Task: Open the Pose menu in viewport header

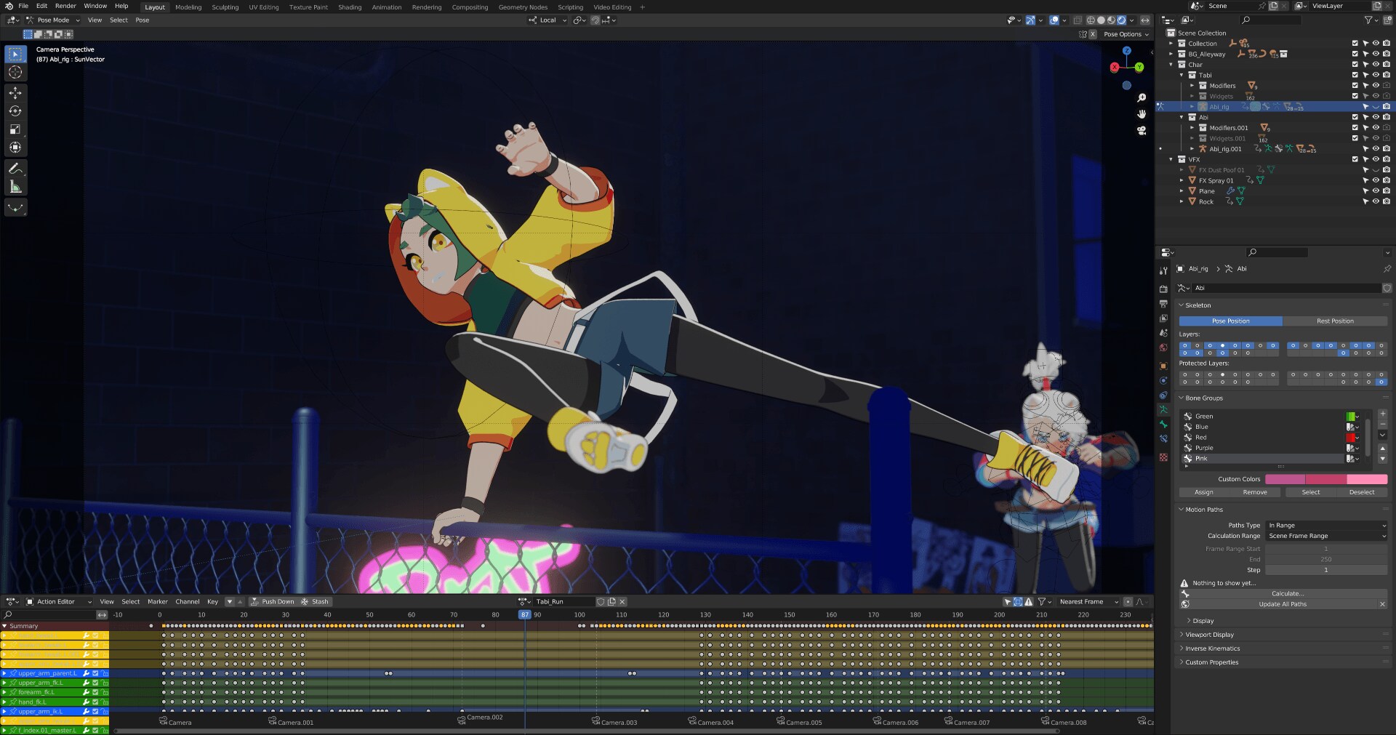Action: pos(143,20)
